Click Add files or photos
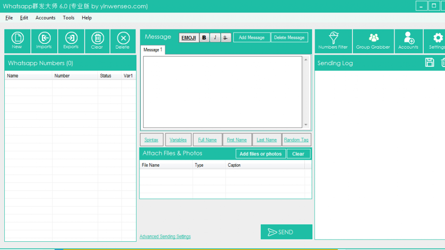This screenshot has height=250, width=445. (261, 154)
